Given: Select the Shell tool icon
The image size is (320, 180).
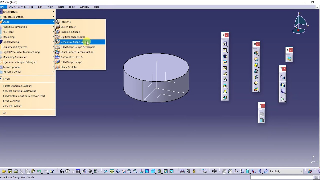Looking at the screenshot, I should 256,71.
